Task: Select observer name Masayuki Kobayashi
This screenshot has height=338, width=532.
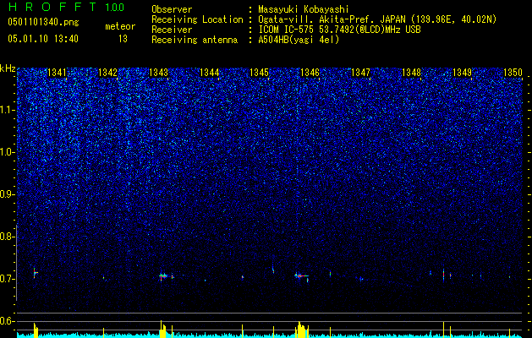Action: click(x=304, y=9)
